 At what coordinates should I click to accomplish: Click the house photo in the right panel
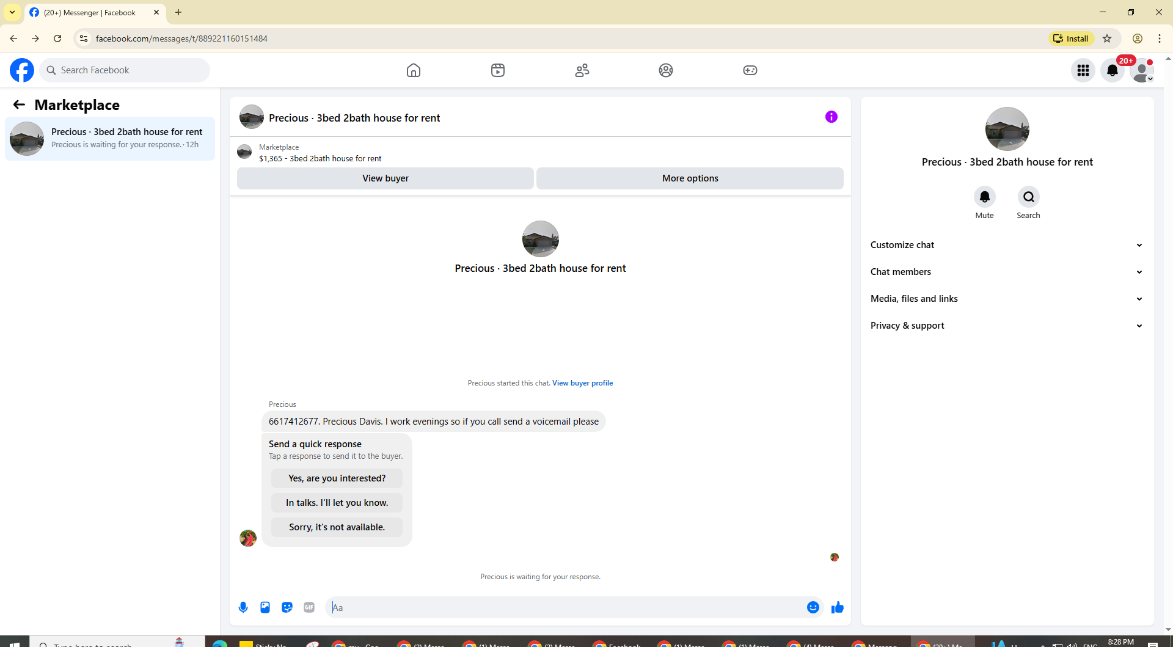1007,129
